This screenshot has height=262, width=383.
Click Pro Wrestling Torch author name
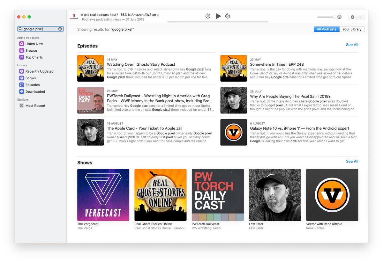pyautogui.click(x=206, y=228)
